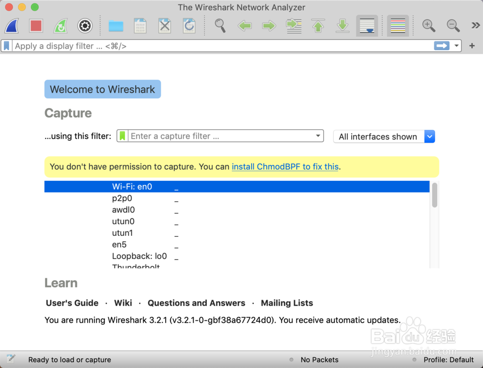Save this capture file
The image size is (483, 368).
(x=140, y=26)
